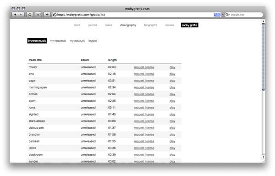Reload the page with the refresh button
This screenshot has height=176, width=275.
click(30, 15)
